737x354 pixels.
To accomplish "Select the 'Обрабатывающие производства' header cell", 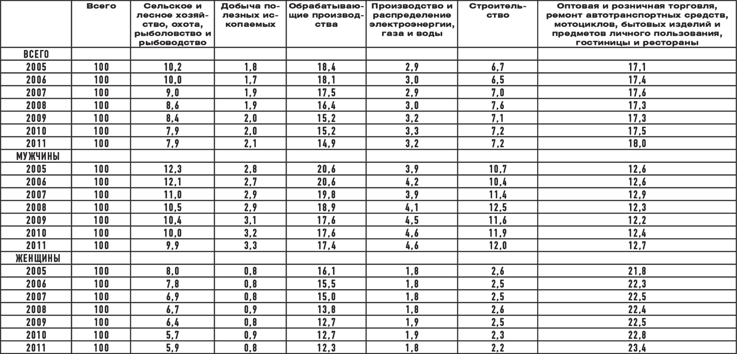I will coord(326,15).
